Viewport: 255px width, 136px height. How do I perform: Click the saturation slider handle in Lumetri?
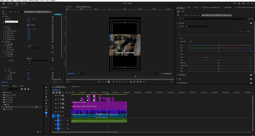[219, 51]
